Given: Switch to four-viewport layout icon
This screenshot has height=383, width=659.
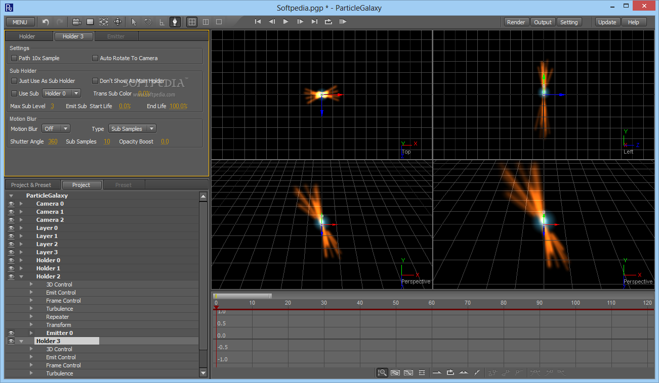Looking at the screenshot, I should click(x=192, y=22).
